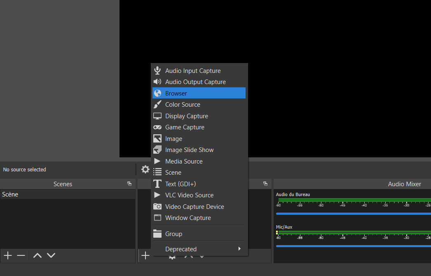The width and height of the screenshot is (431, 276).
Task: Click the microphone icon for Audio Input Capture
Action: (x=157, y=71)
